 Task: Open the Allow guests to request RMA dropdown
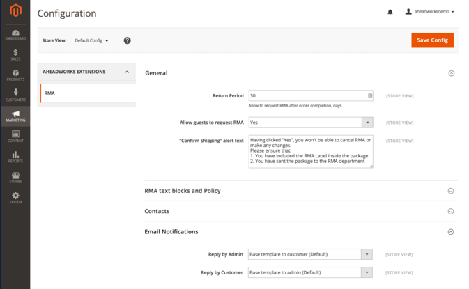coord(310,123)
